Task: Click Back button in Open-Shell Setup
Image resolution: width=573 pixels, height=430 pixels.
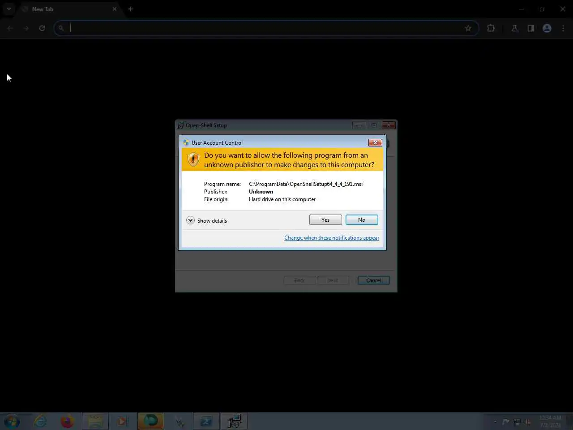Action: [299, 280]
